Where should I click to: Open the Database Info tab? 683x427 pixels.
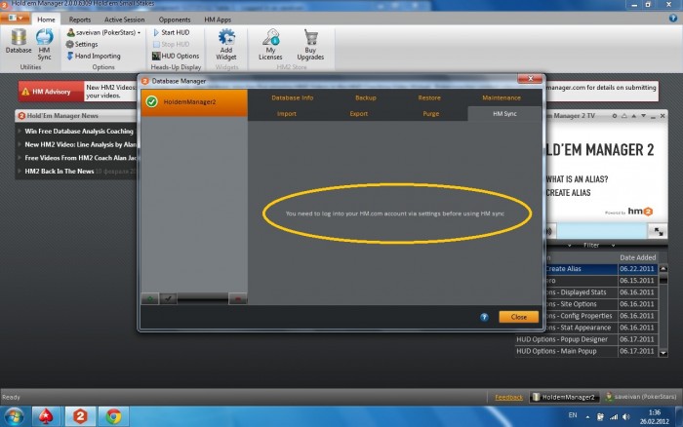pos(293,97)
